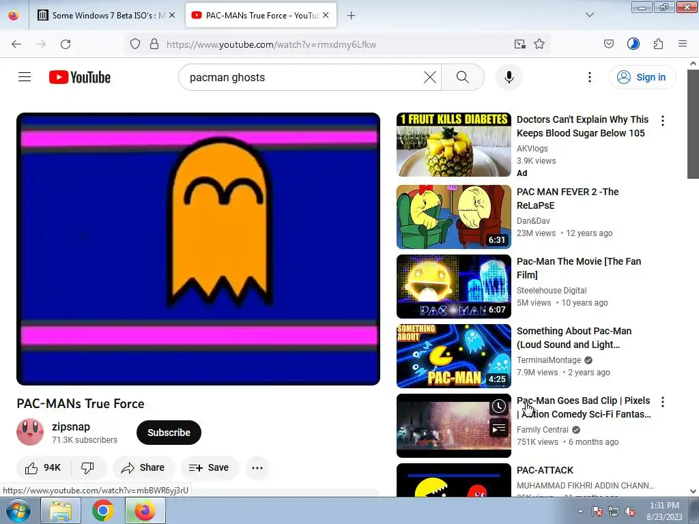This screenshot has height=524, width=699.
Task: Open Windows Start orb
Action: 18,510
